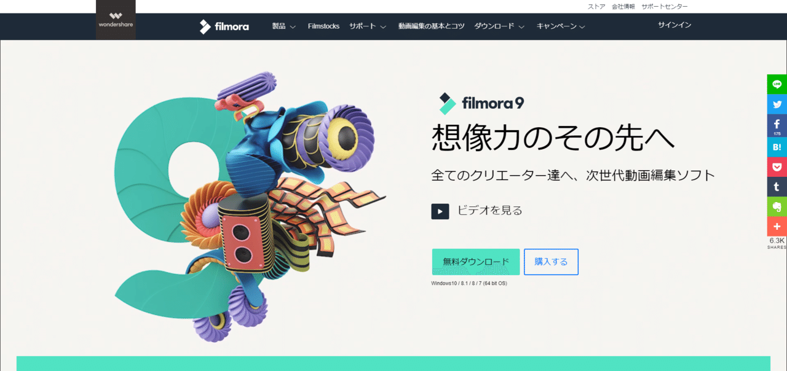Clip the page to Evernote
This screenshot has height=371, width=787.
click(777, 207)
